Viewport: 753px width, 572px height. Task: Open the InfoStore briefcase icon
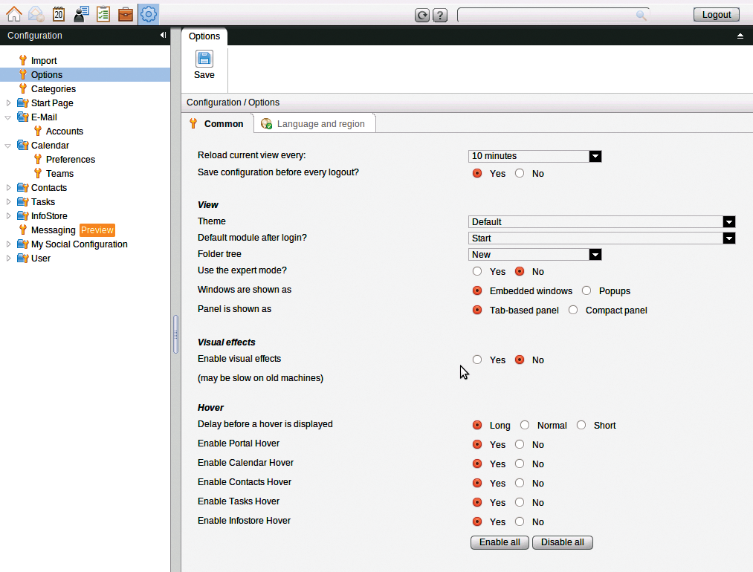tap(126, 14)
